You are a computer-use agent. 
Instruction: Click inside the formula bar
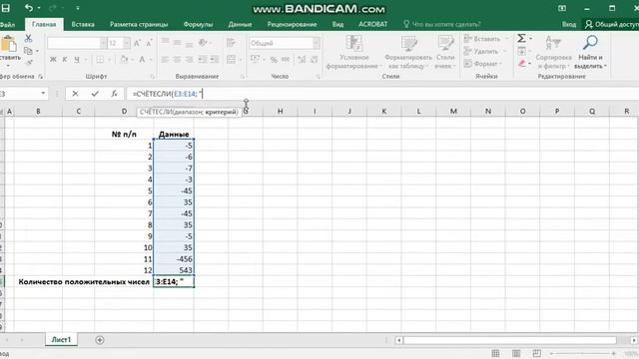382,94
